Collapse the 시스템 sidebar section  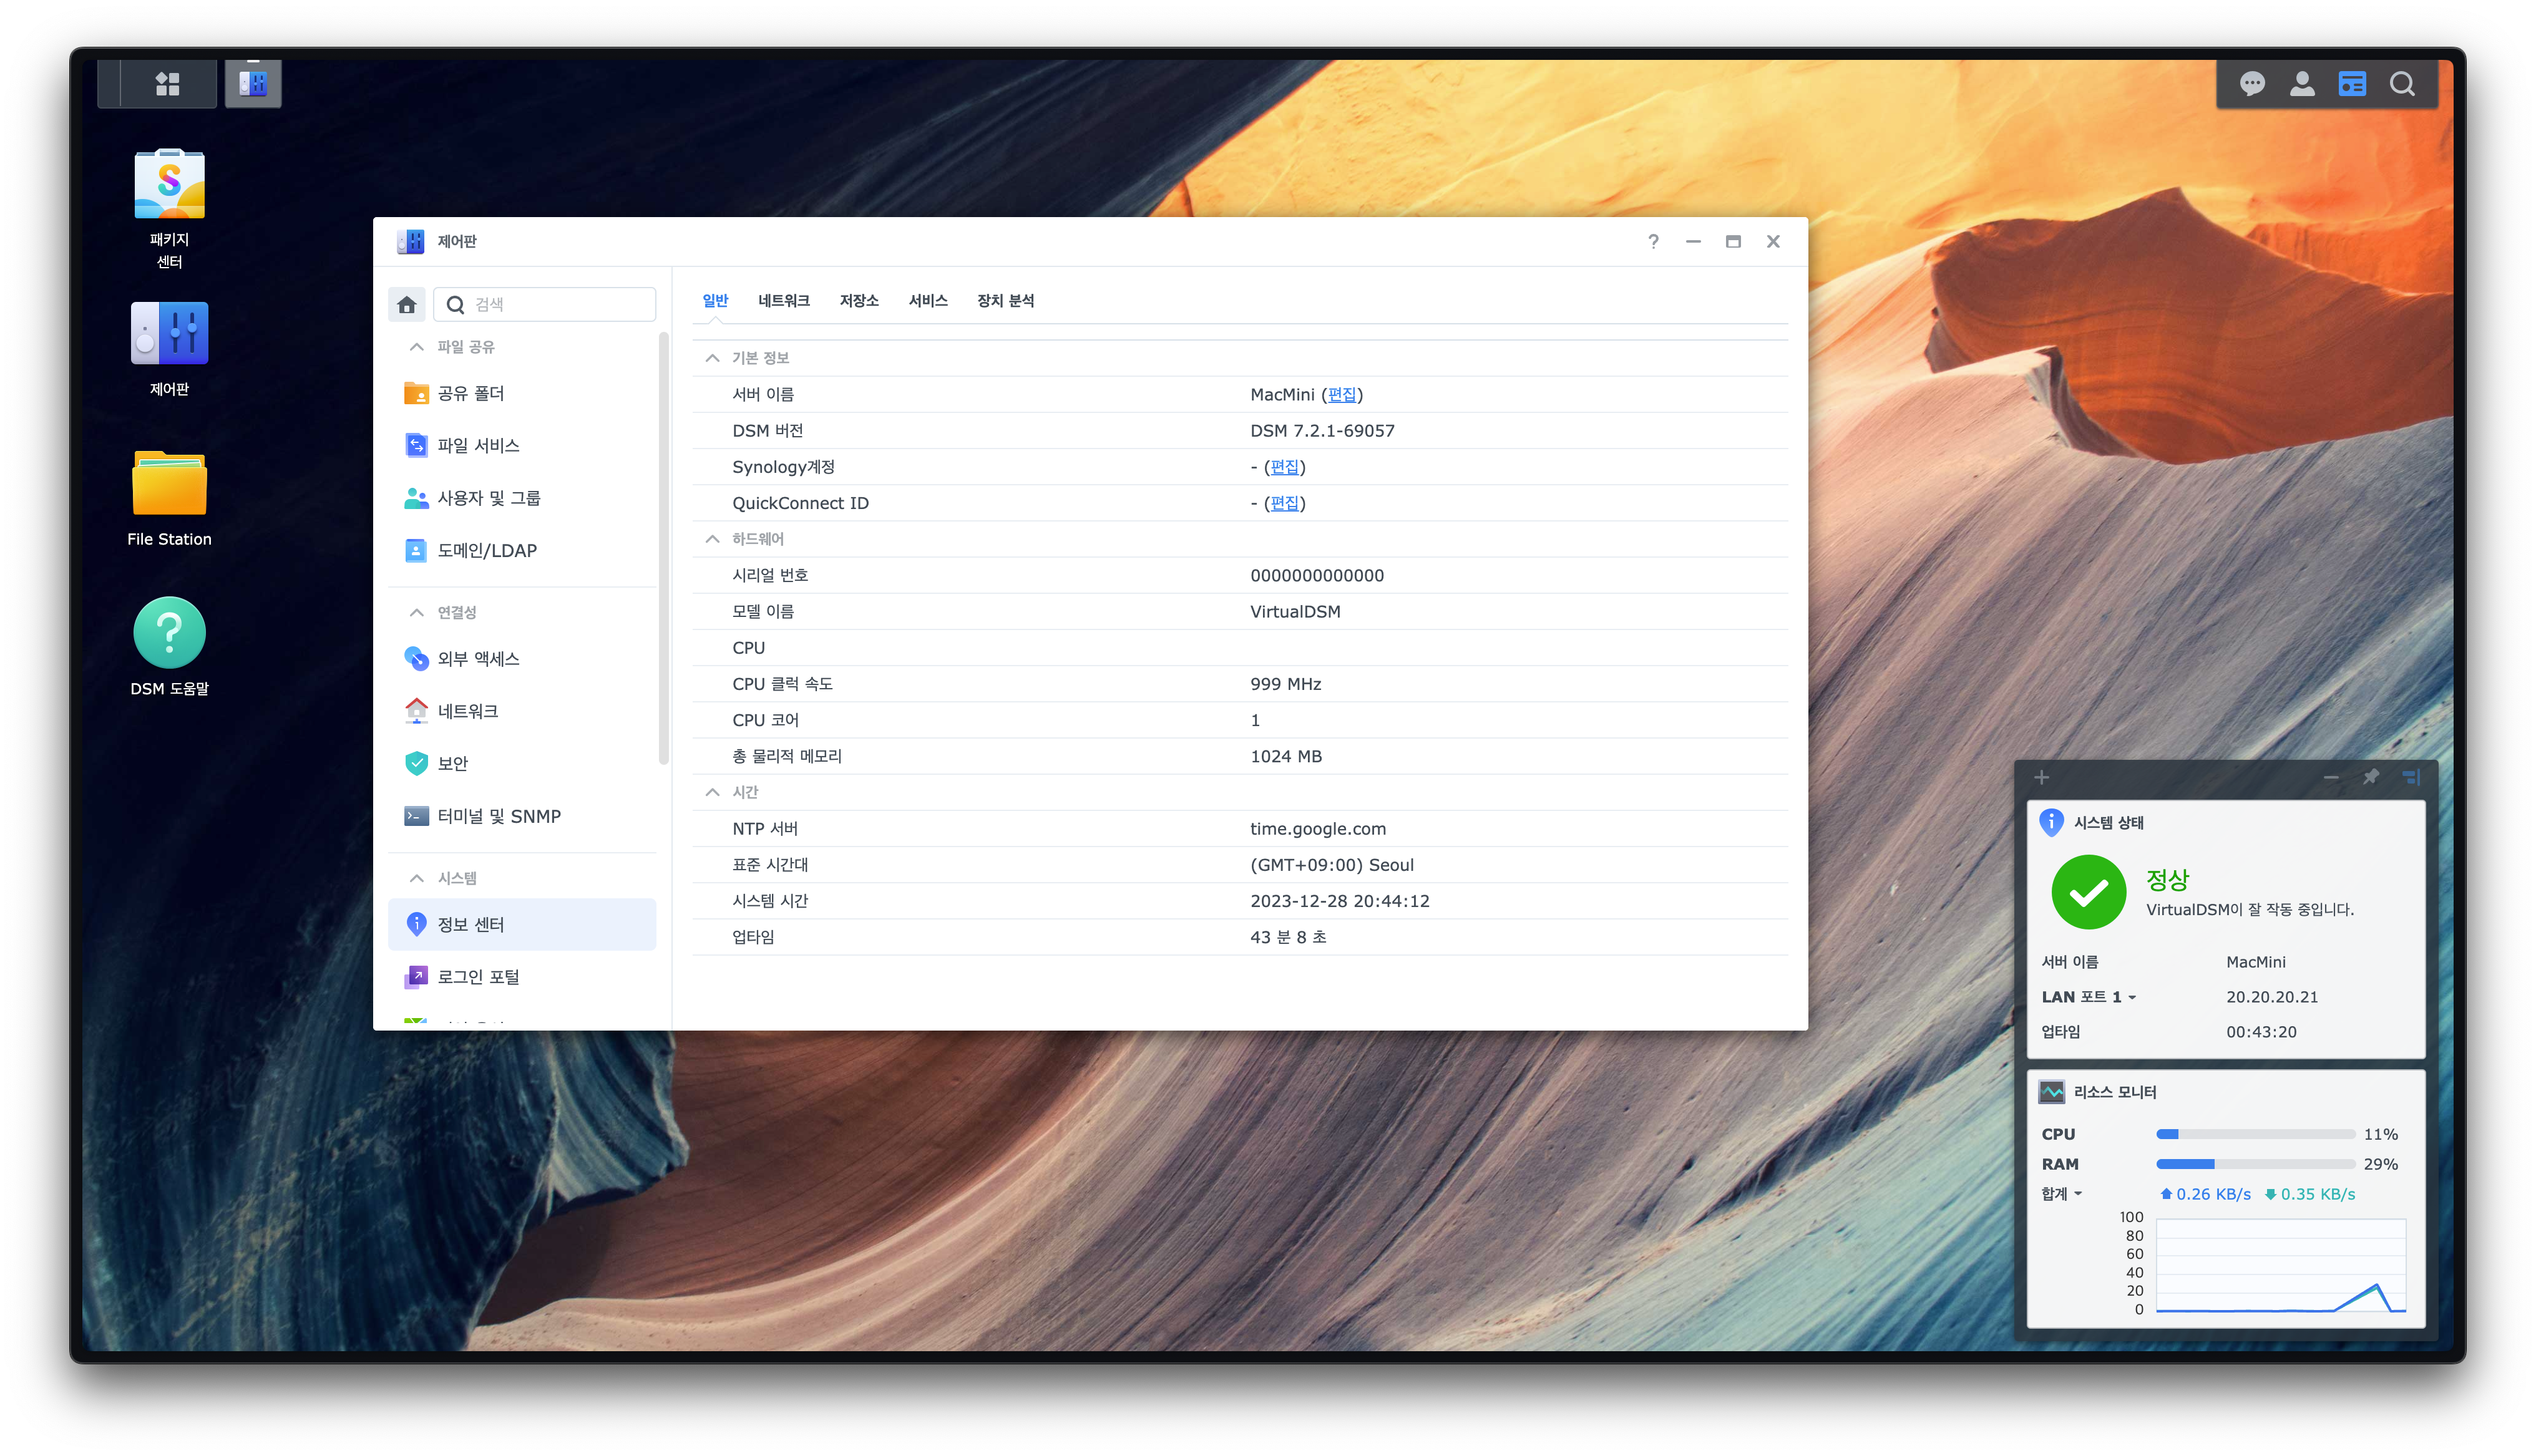(417, 877)
